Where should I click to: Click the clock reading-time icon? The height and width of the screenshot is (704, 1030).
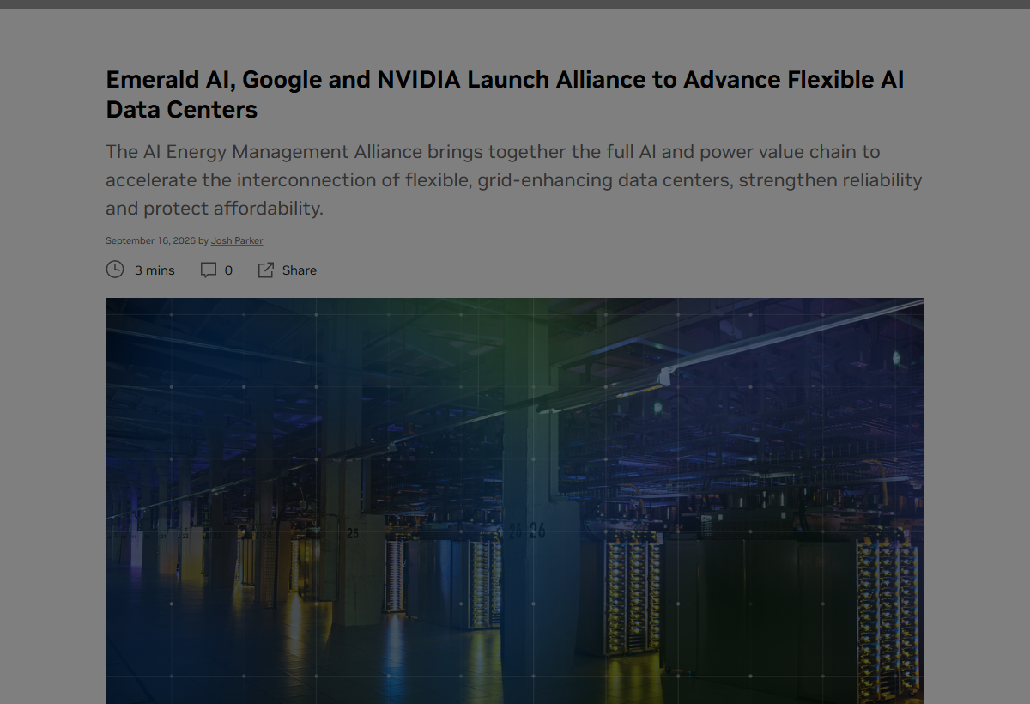(x=115, y=270)
